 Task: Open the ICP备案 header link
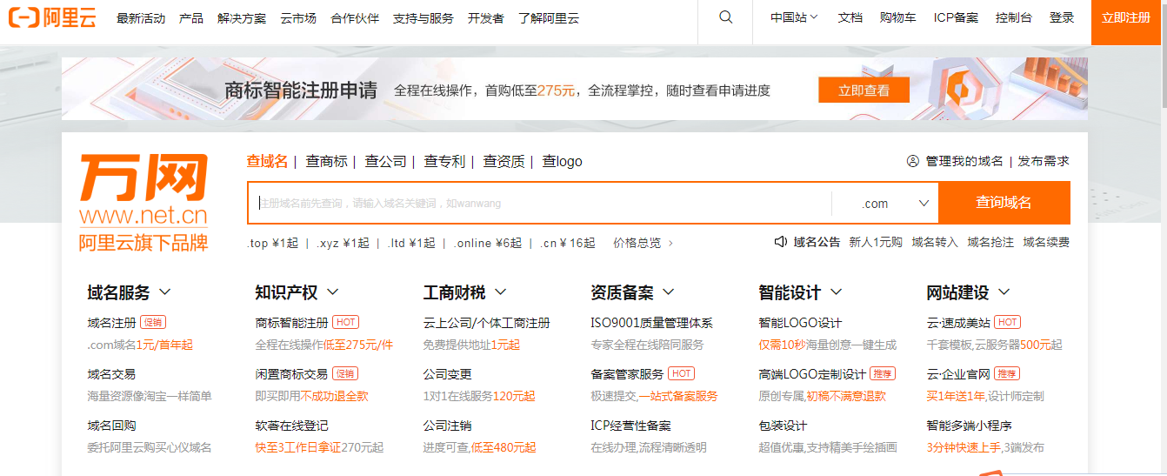pos(956,17)
